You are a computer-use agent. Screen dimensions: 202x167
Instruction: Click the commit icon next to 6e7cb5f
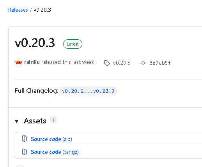143,63
